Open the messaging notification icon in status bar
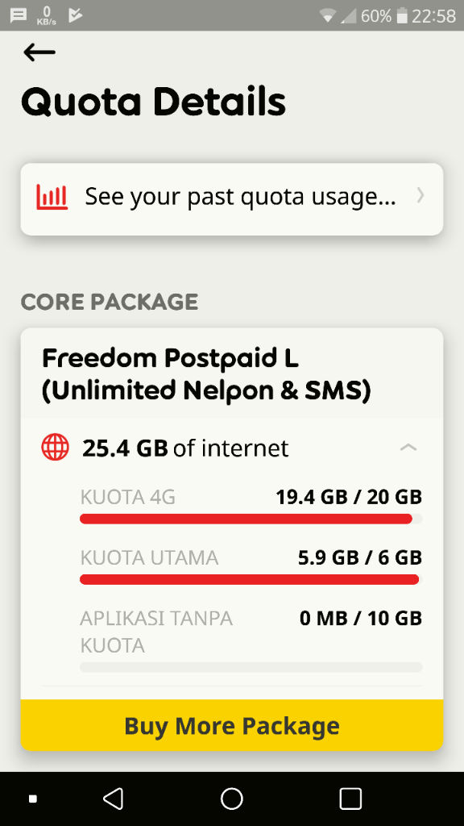This screenshot has height=826, width=464. tap(18, 14)
